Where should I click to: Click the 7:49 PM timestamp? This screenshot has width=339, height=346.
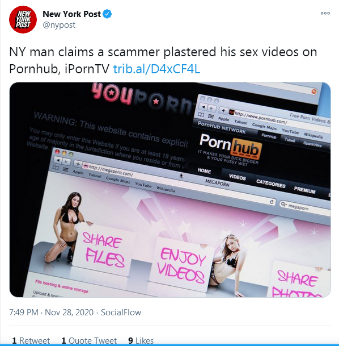24,312
